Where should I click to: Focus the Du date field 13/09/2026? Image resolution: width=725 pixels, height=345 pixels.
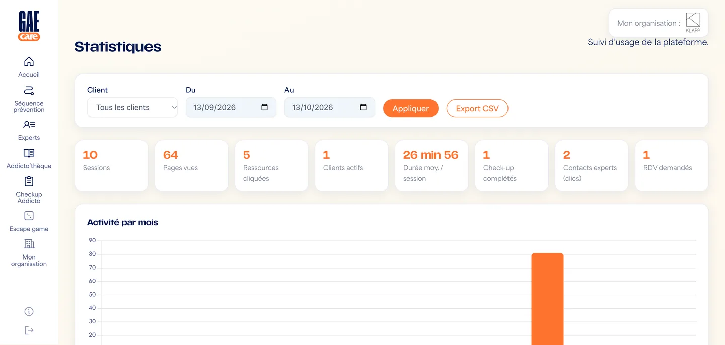pos(231,107)
